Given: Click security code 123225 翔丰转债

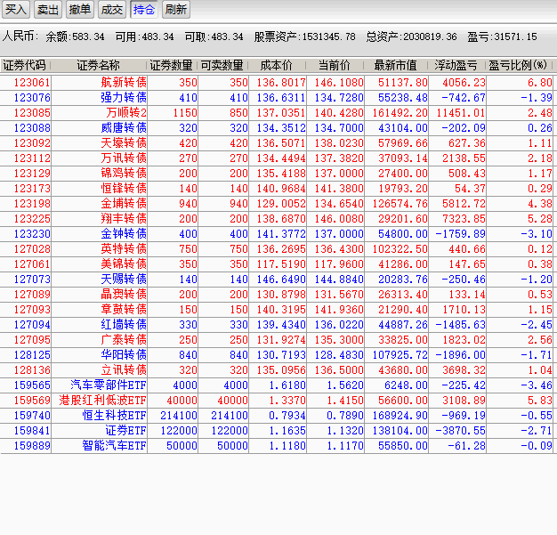Looking at the screenshot, I should pos(32,218).
